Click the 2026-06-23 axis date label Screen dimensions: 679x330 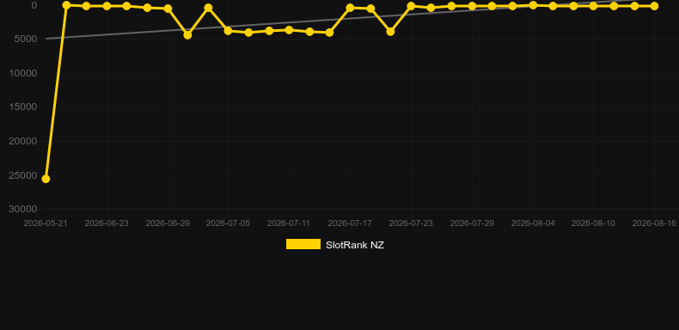point(107,223)
